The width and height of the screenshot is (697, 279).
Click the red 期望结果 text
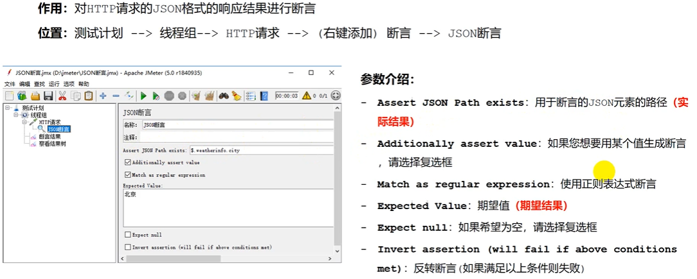click(541, 206)
